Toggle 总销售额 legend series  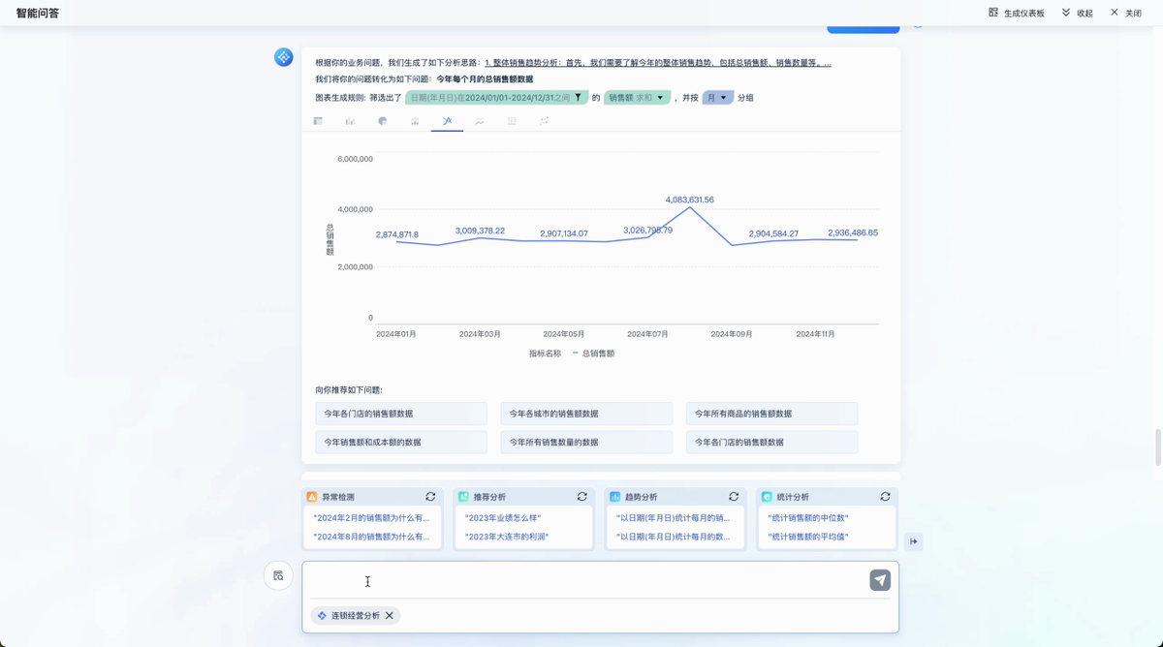593,354
